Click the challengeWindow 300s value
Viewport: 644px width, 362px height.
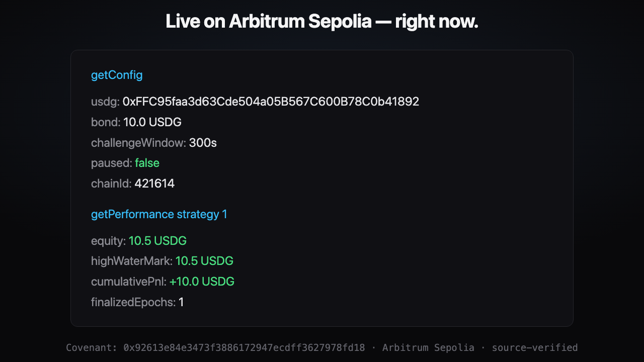click(x=203, y=143)
